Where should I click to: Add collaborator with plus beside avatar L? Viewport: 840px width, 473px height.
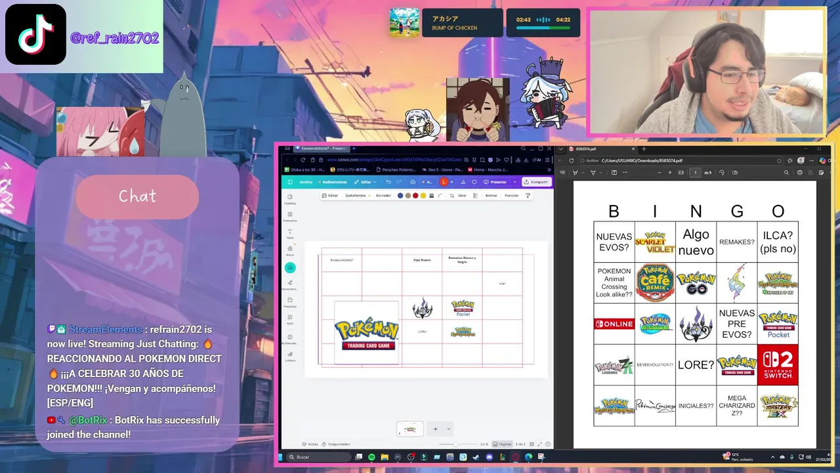(x=451, y=182)
